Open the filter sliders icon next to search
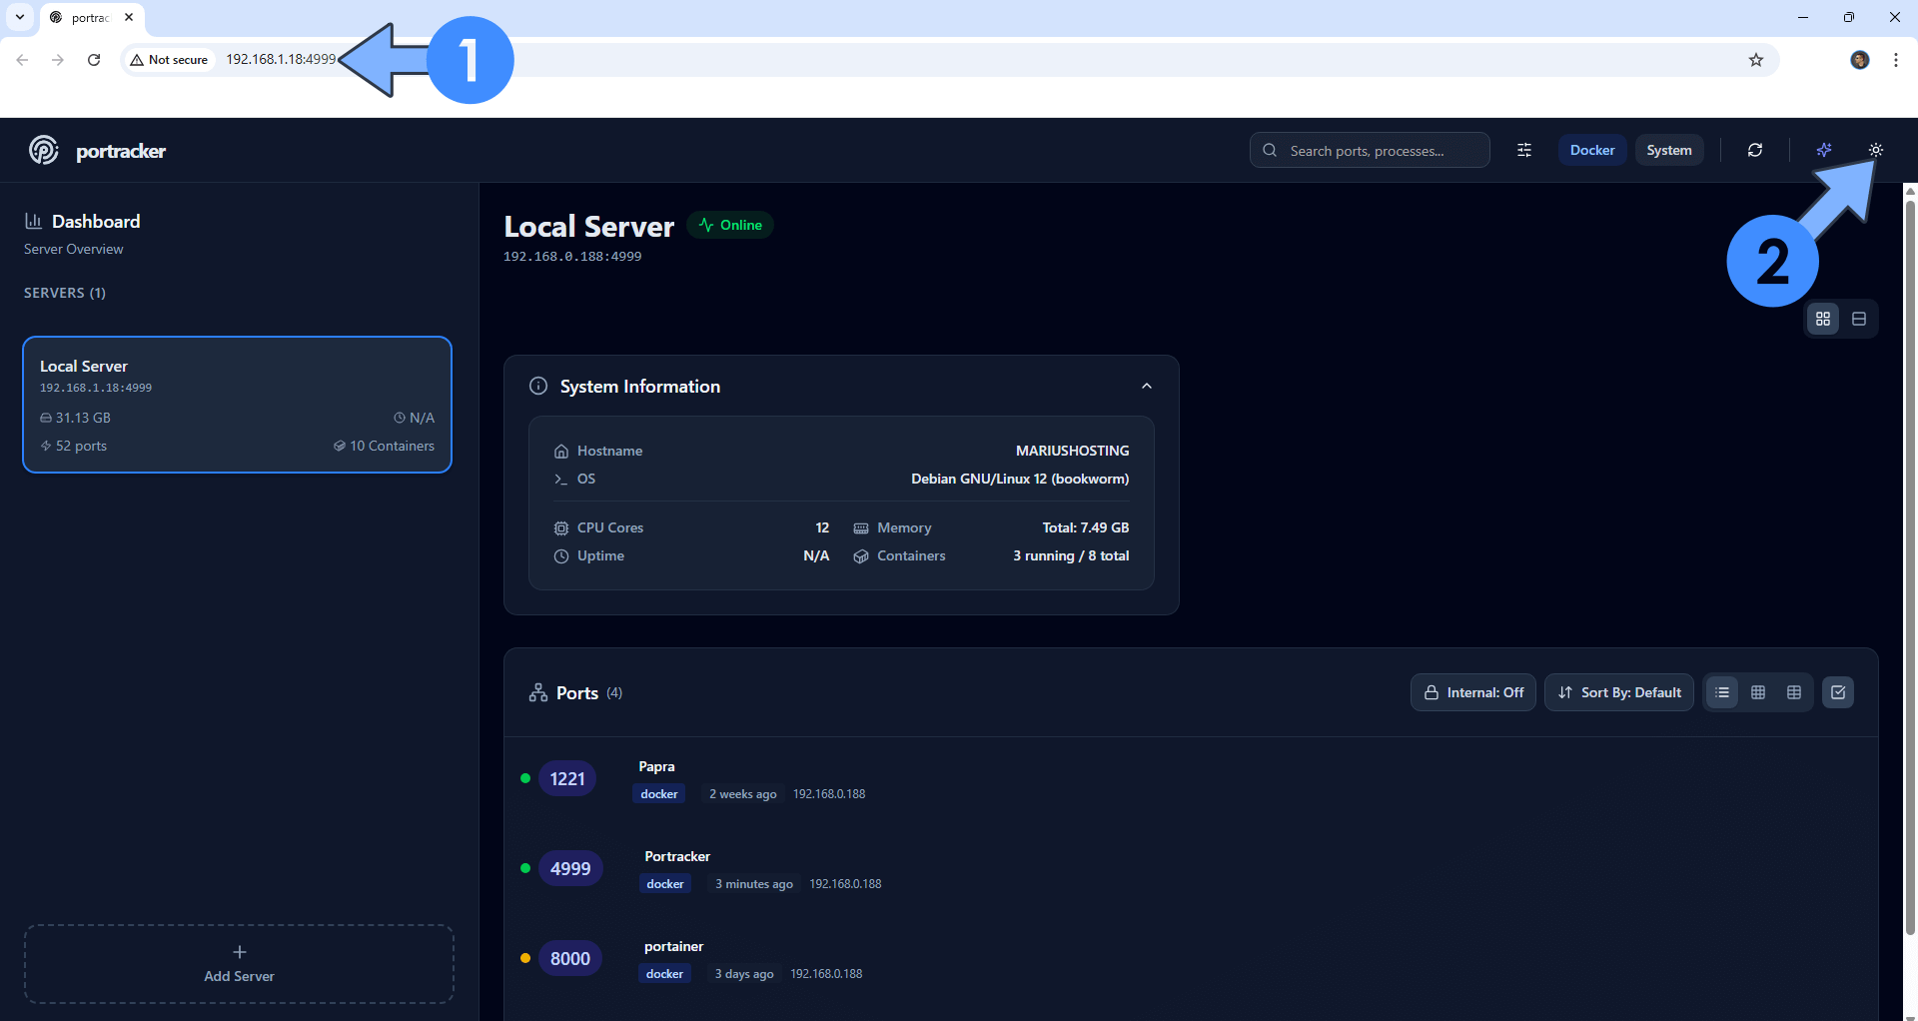The height and width of the screenshot is (1021, 1918). click(1524, 150)
